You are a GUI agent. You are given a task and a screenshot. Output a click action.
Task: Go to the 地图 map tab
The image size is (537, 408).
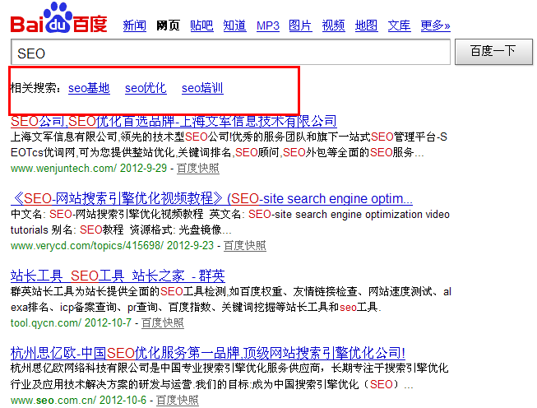366,26
